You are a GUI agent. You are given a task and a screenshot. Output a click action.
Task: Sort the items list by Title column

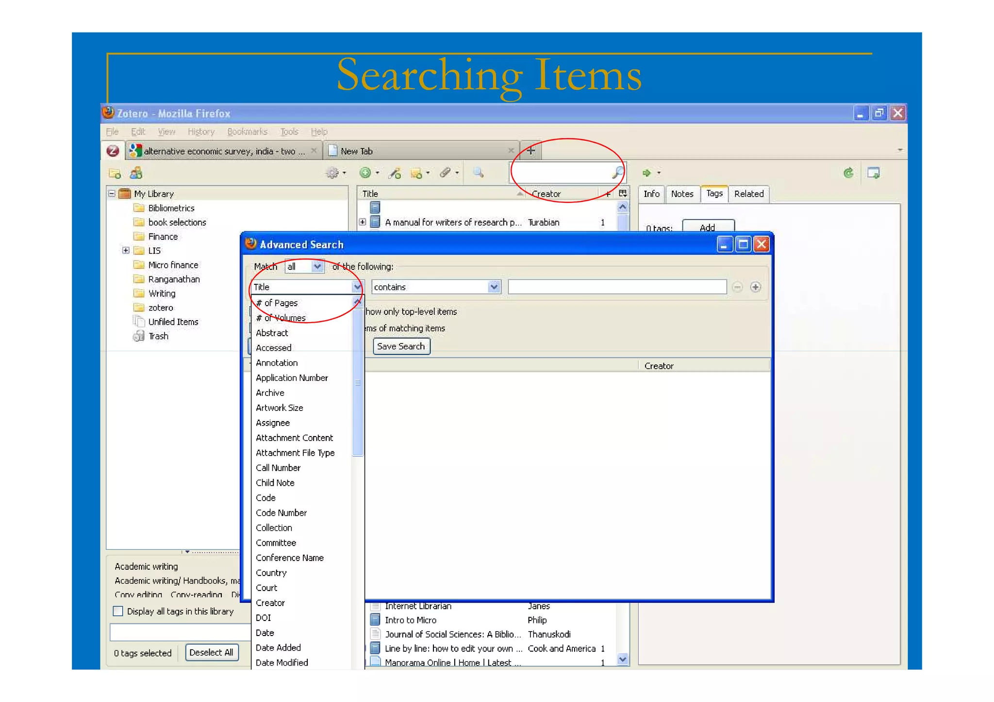[x=441, y=194]
